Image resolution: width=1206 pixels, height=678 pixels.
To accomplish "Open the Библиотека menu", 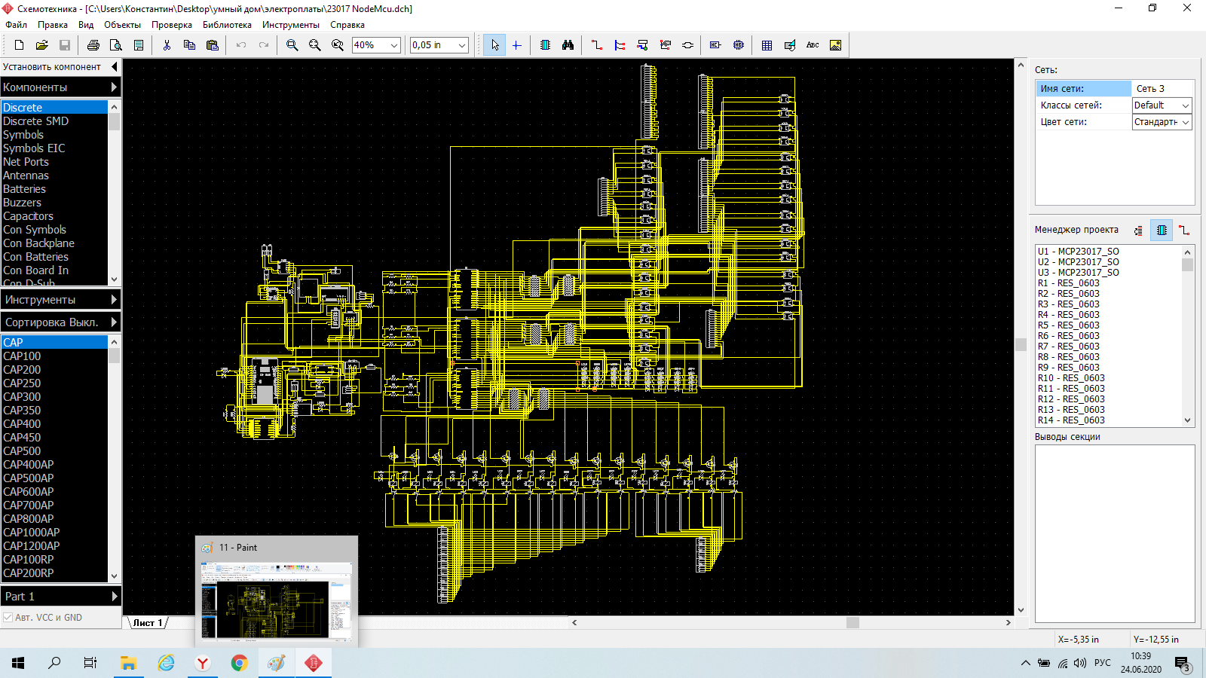I will click(x=227, y=25).
